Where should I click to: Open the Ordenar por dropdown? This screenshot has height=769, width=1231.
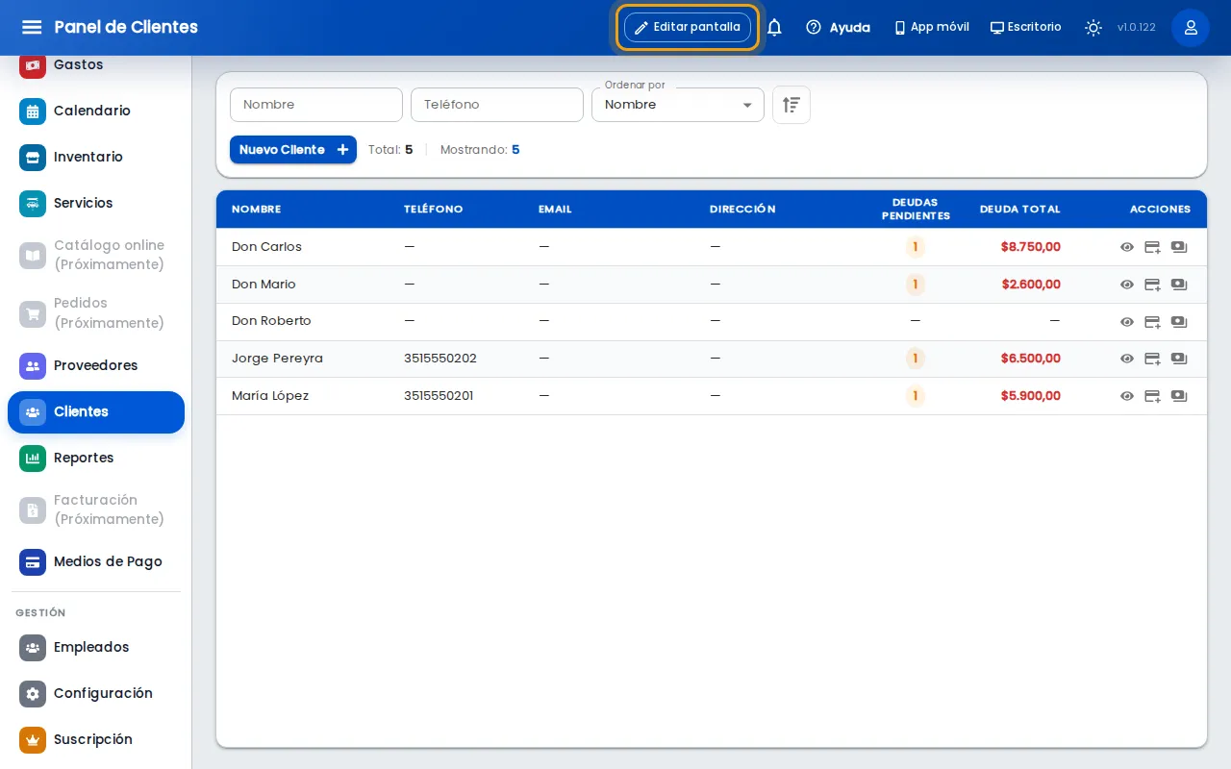[678, 105]
